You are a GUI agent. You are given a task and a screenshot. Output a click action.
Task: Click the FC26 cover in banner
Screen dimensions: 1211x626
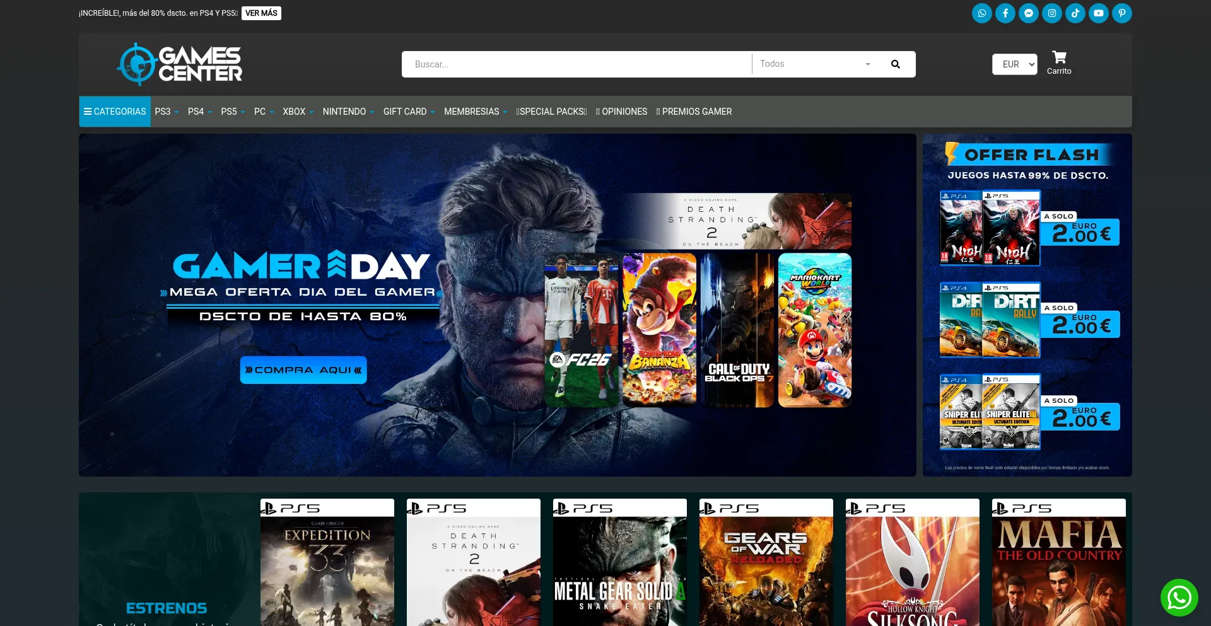tap(582, 330)
